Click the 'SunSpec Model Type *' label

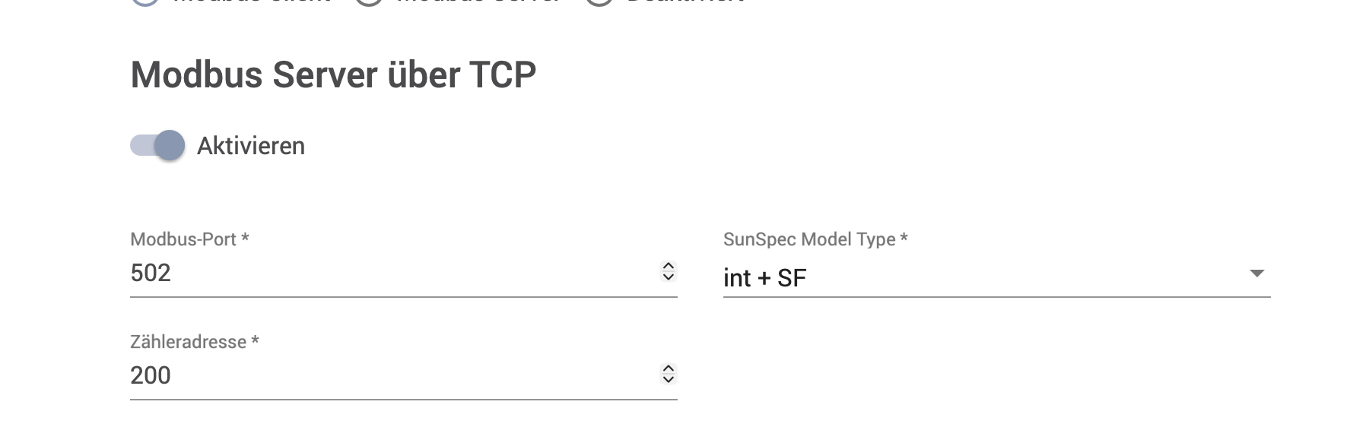click(815, 239)
